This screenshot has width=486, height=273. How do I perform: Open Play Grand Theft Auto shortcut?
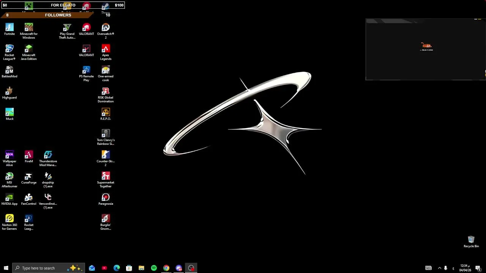[67, 31]
